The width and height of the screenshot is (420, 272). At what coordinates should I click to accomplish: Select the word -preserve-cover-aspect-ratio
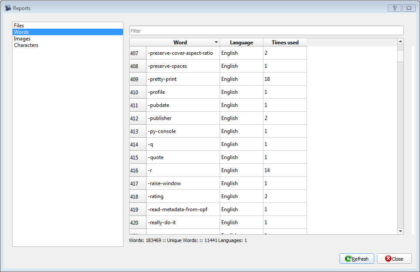click(x=183, y=53)
